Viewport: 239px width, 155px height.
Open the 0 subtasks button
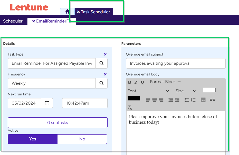point(58,123)
